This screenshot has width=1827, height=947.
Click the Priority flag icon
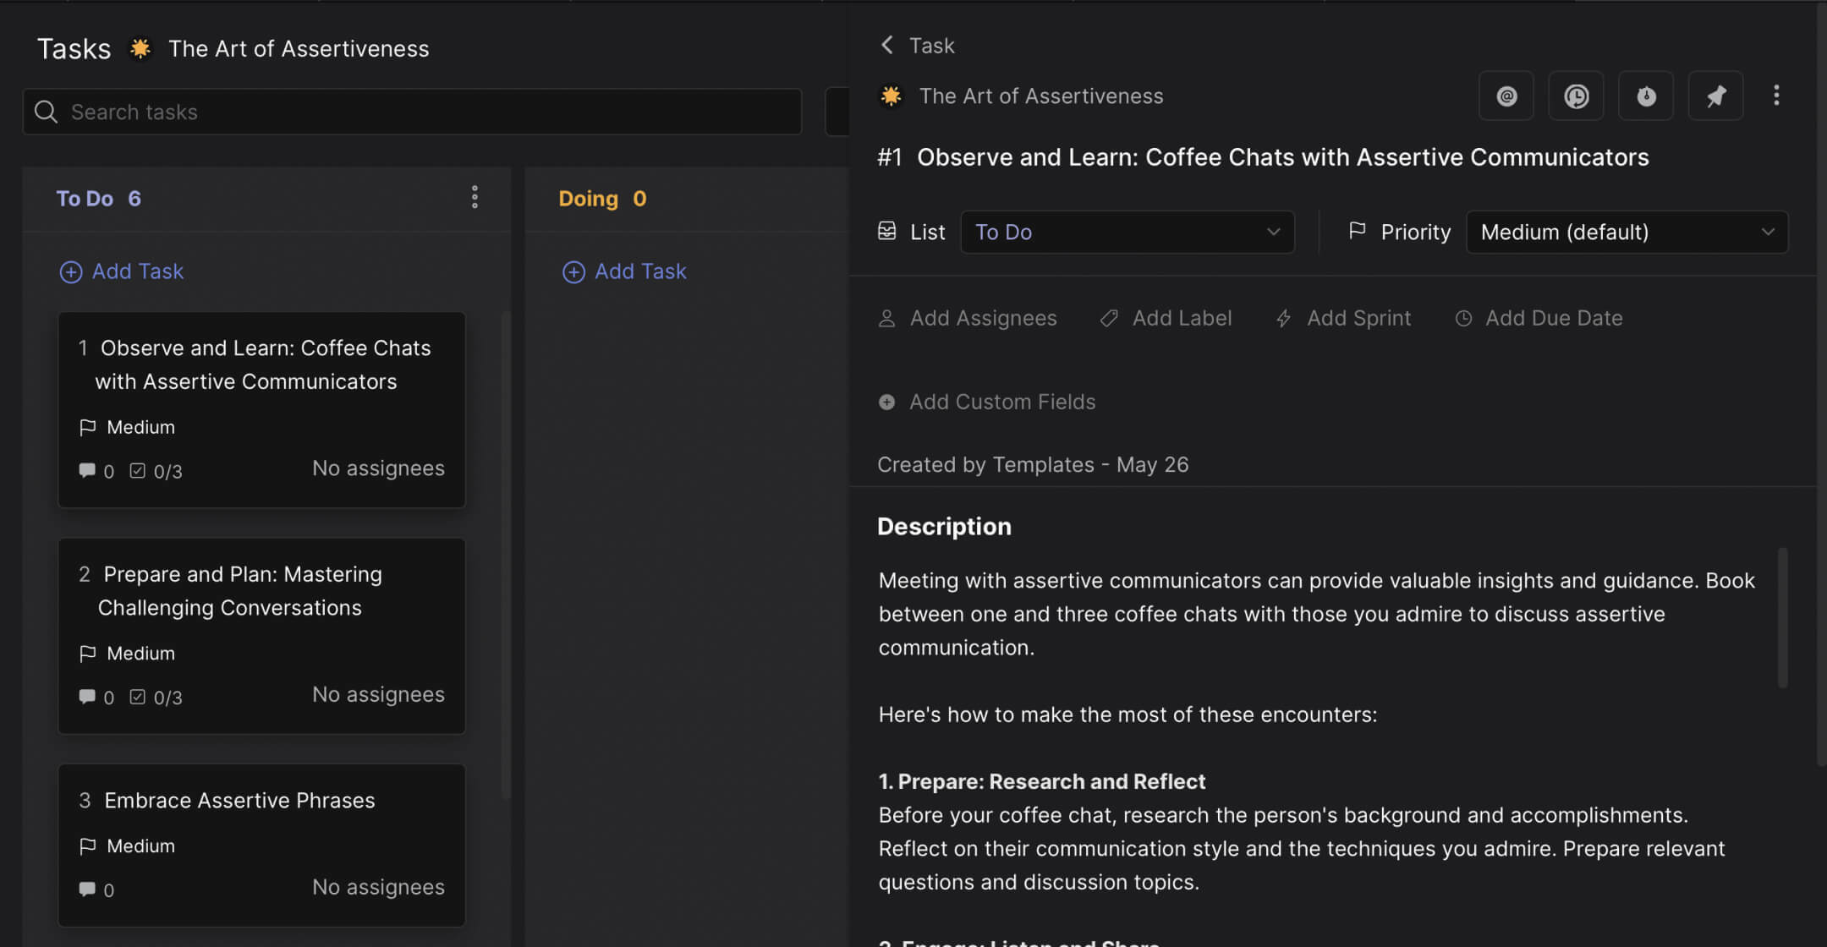1358,230
